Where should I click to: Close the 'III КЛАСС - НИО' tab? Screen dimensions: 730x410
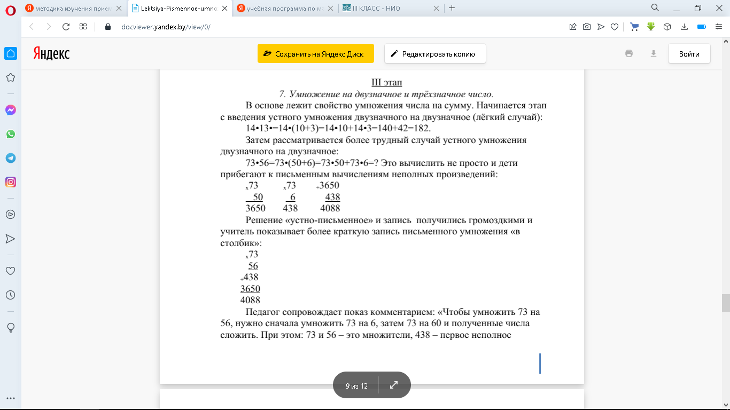point(437,8)
